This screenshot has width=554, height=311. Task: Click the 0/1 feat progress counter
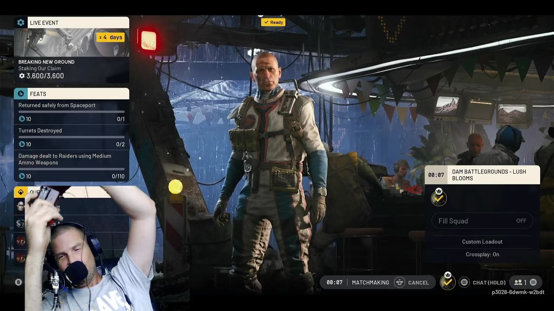(x=121, y=119)
